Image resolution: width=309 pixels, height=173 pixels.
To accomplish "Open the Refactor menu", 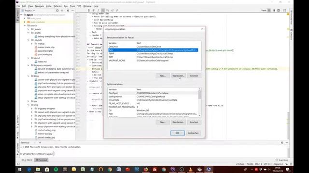I will coord(57,6).
